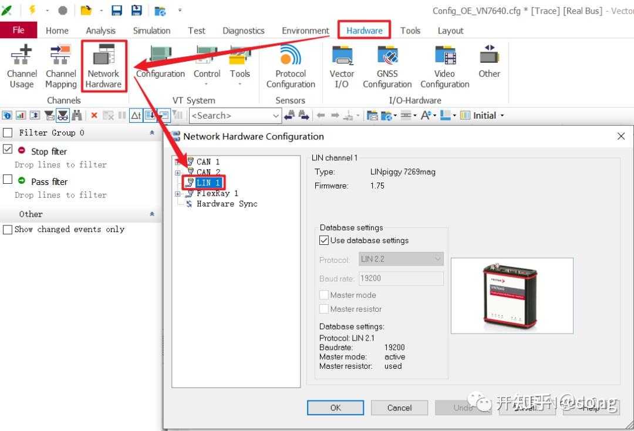Switch to the Test ribbon tab
The width and height of the screenshot is (634, 431).
197,31
